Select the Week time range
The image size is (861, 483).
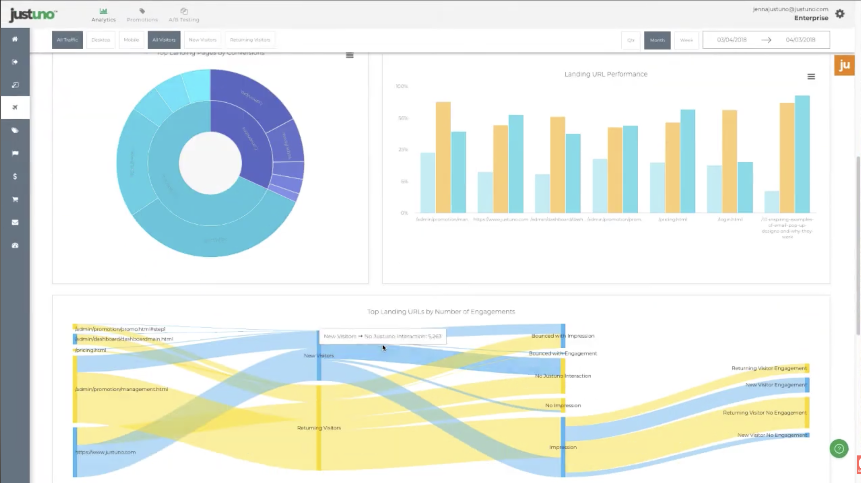[x=686, y=40]
